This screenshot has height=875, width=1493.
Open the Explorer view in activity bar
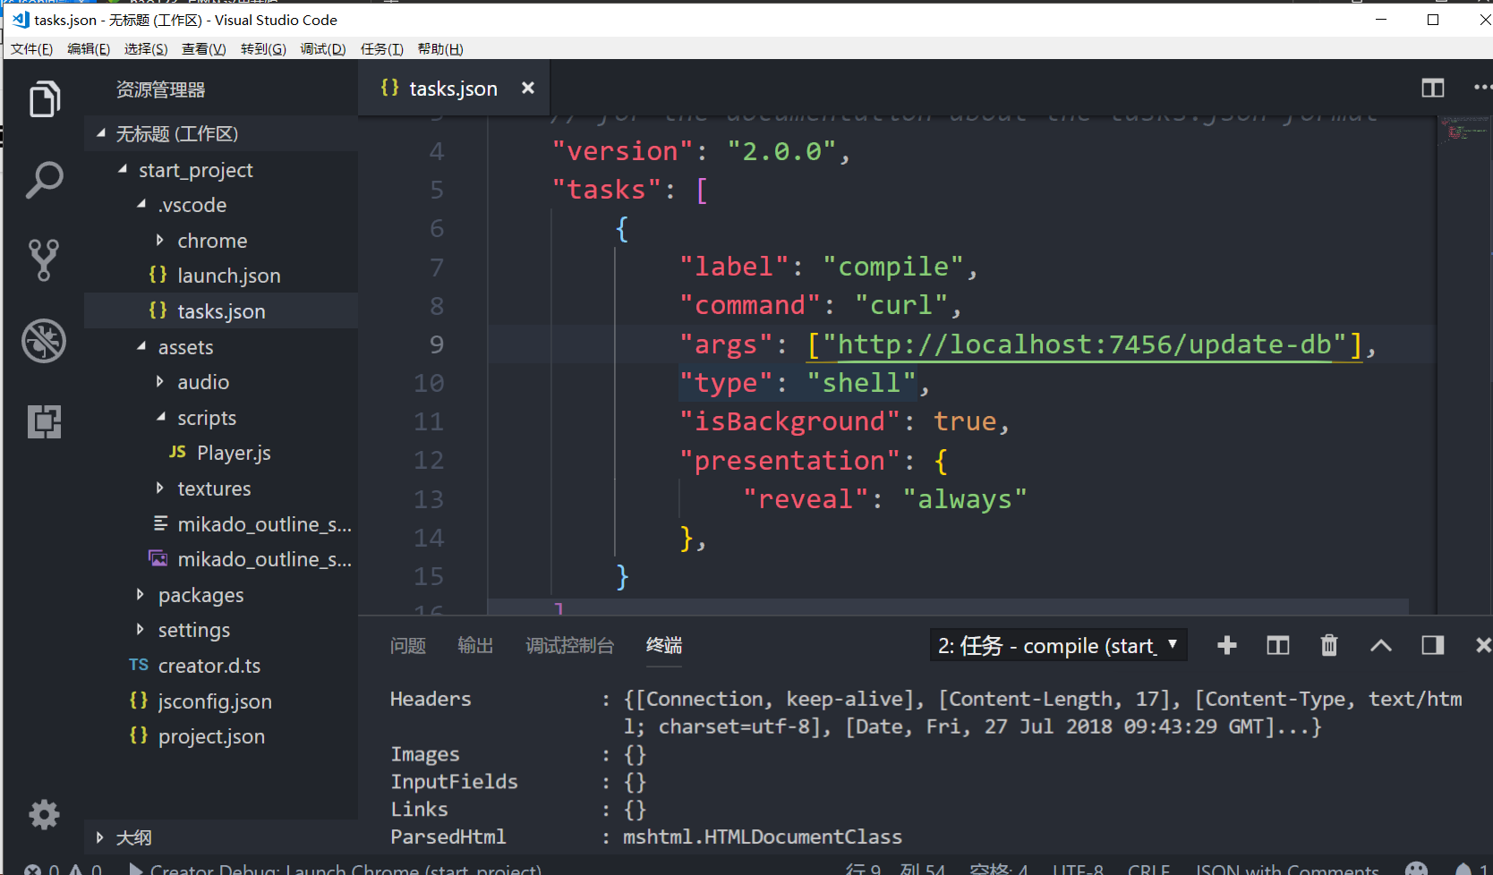pos(44,98)
